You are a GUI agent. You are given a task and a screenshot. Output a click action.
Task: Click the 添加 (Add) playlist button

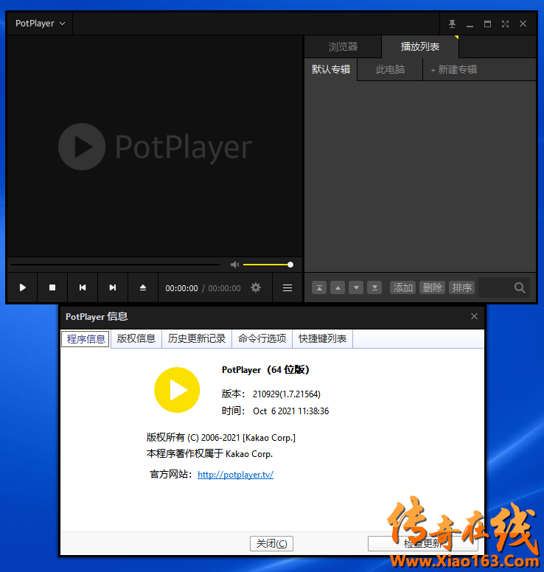pyautogui.click(x=402, y=287)
